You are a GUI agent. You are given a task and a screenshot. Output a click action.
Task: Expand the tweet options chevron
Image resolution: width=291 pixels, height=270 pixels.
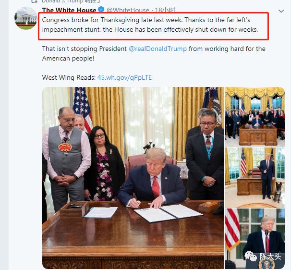pyautogui.click(x=281, y=11)
